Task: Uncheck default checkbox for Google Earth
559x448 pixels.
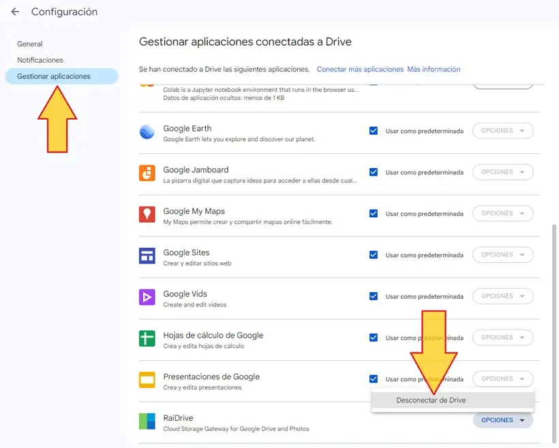Action: click(x=374, y=131)
